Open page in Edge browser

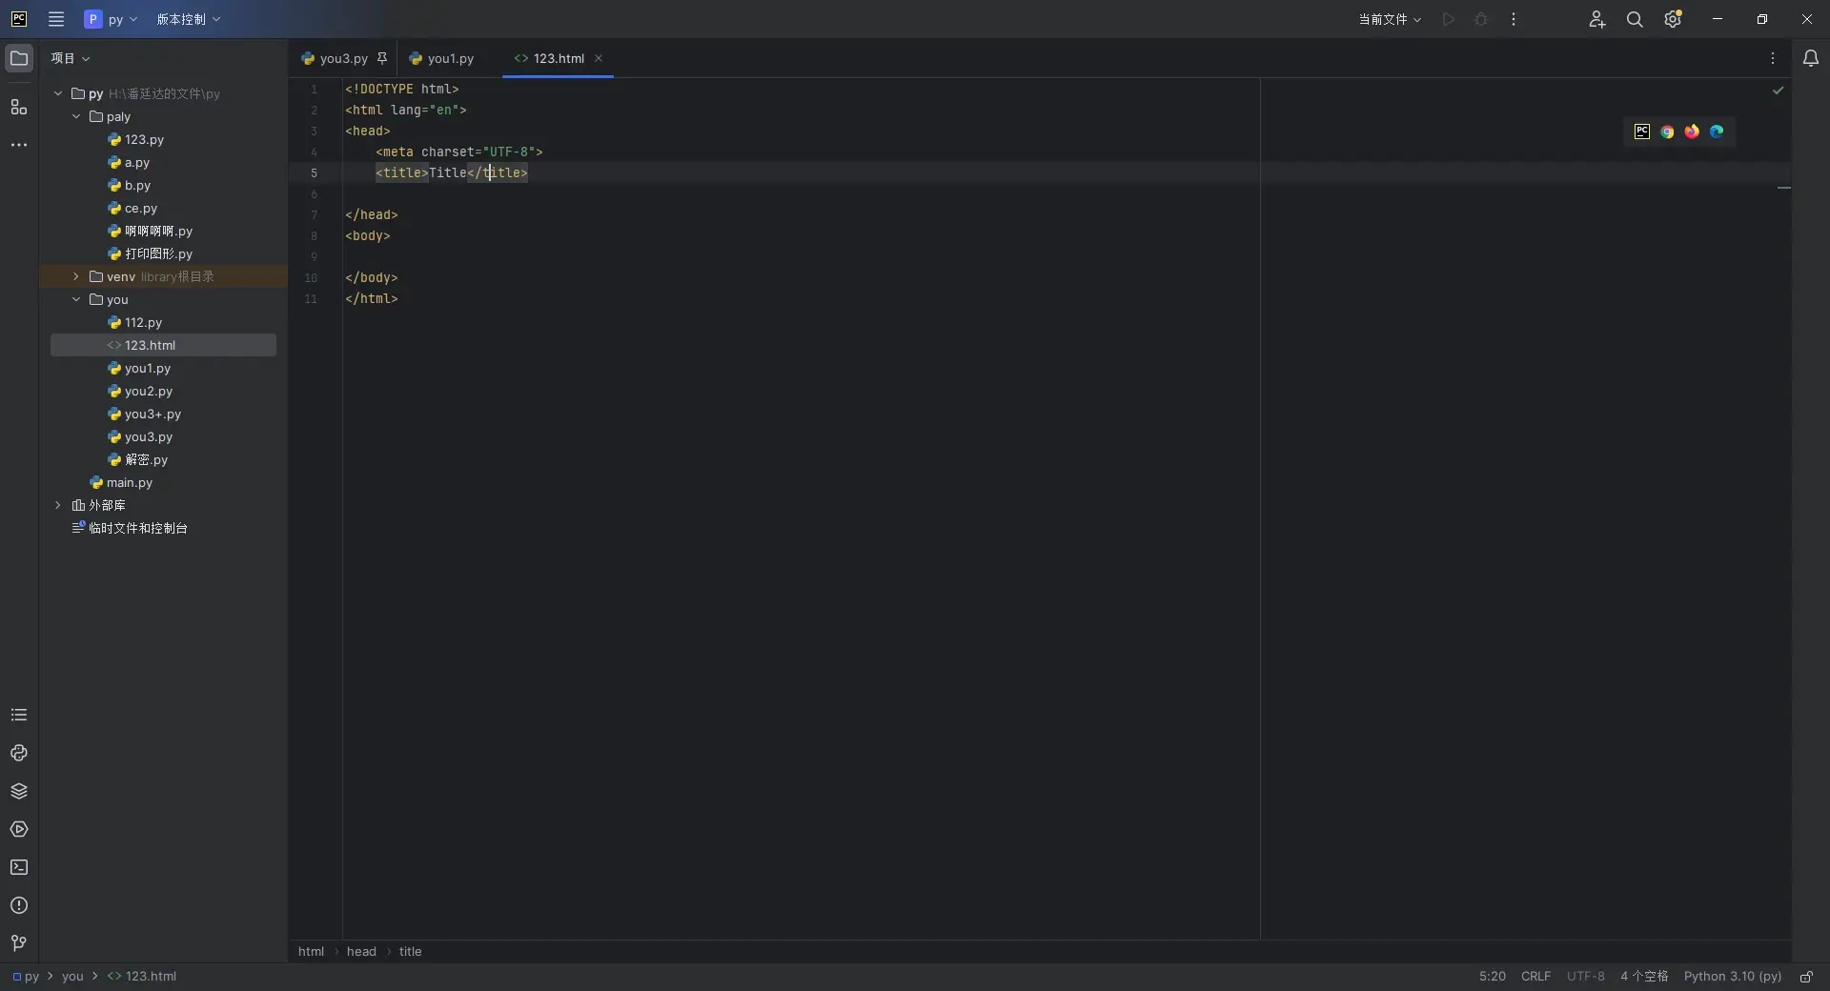[x=1717, y=131]
